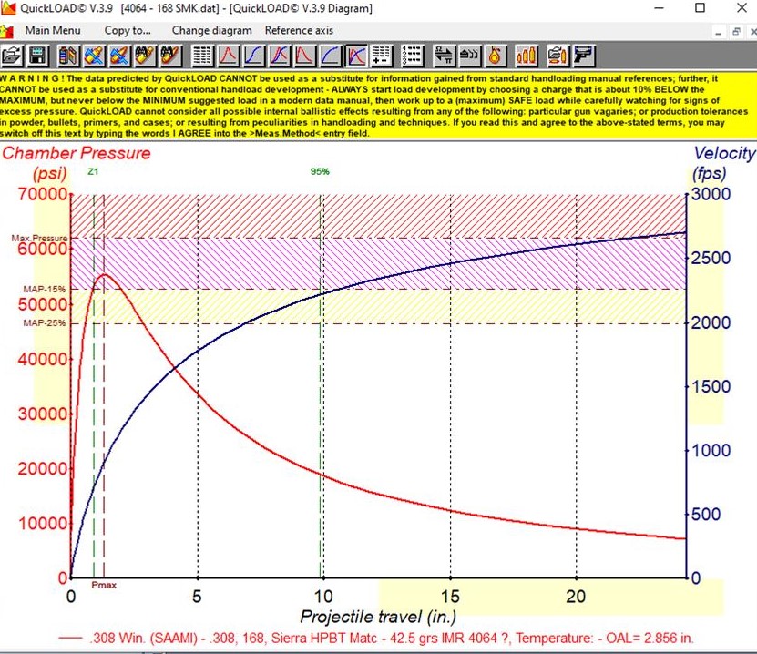Minimize the diagram child window in the menu bar
757x654 pixels.
(719, 32)
